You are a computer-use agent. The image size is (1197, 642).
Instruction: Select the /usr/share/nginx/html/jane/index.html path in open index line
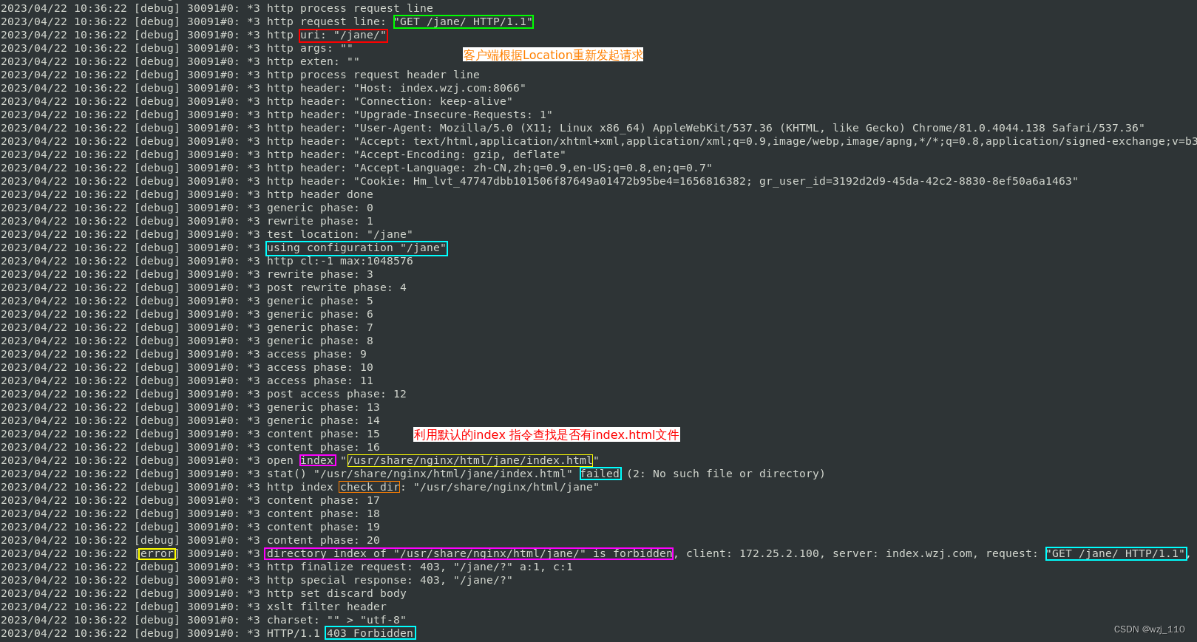pyautogui.click(x=470, y=460)
